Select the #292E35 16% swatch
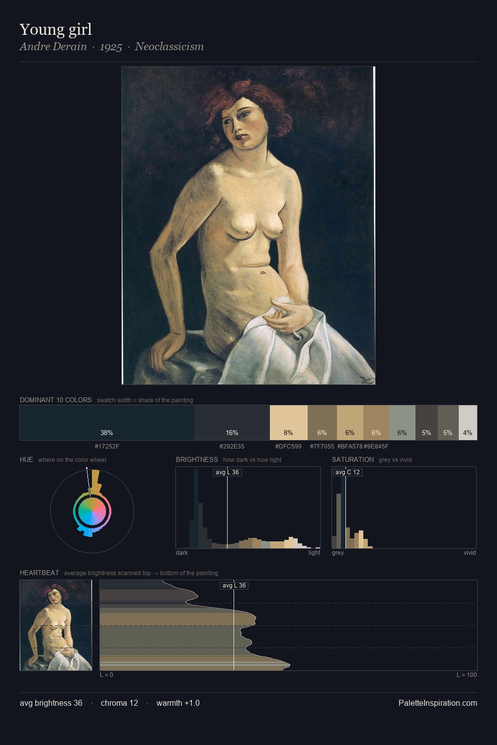Viewport: 497px width, 745px height. pyautogui.click(x=232, y=423)
